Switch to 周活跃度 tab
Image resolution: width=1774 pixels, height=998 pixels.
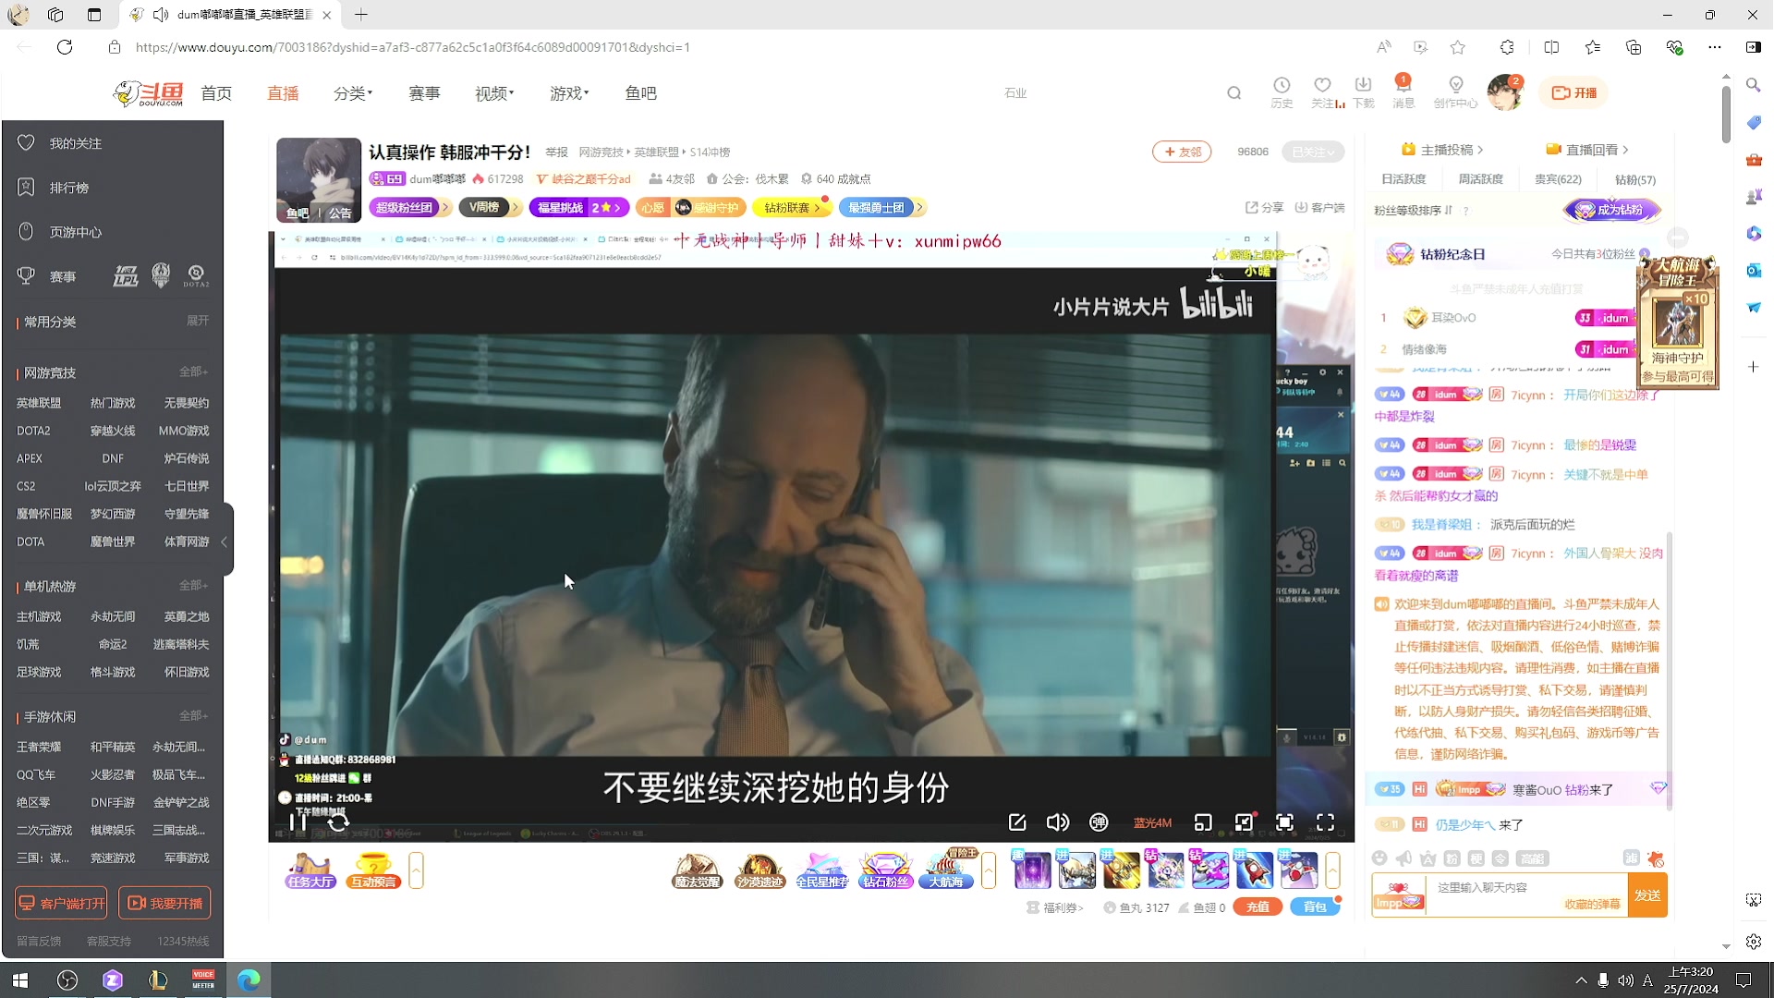click(x=1480, y=179)
